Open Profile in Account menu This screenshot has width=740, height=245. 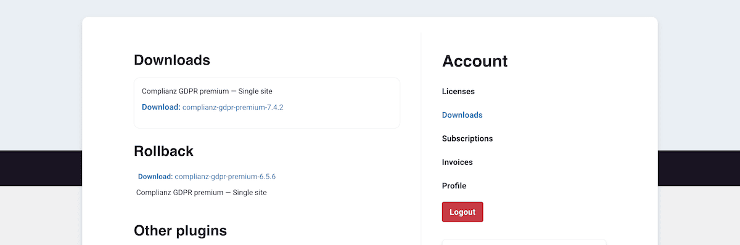pyautogui.click(x=454, y=186)
